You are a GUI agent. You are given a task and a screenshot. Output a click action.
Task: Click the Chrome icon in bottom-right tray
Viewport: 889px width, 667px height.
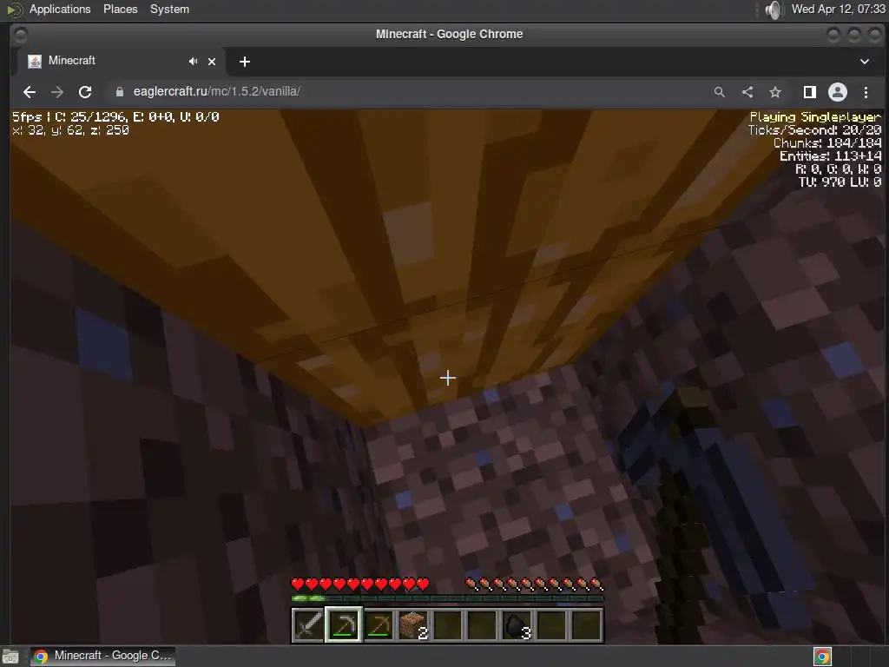click(823, 657)
